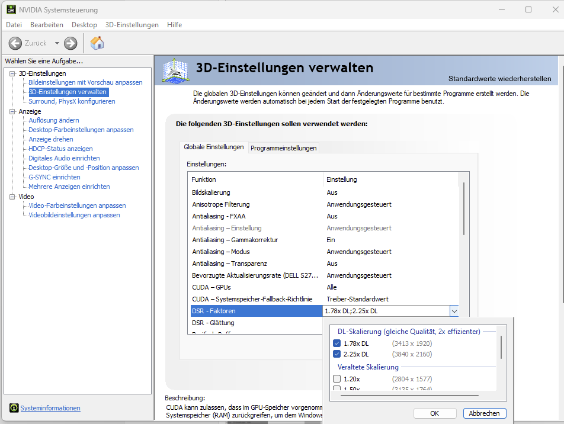
Task: Open Surround, PhysX konfigurieren
Action: tap(72, 101)
